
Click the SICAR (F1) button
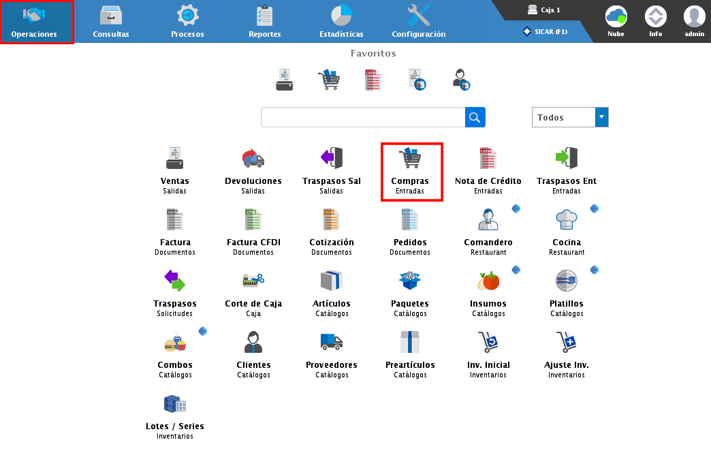(546, 31)
